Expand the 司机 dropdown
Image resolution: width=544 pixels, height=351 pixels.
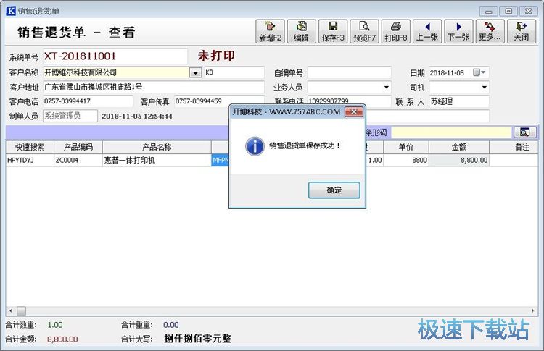485,88
